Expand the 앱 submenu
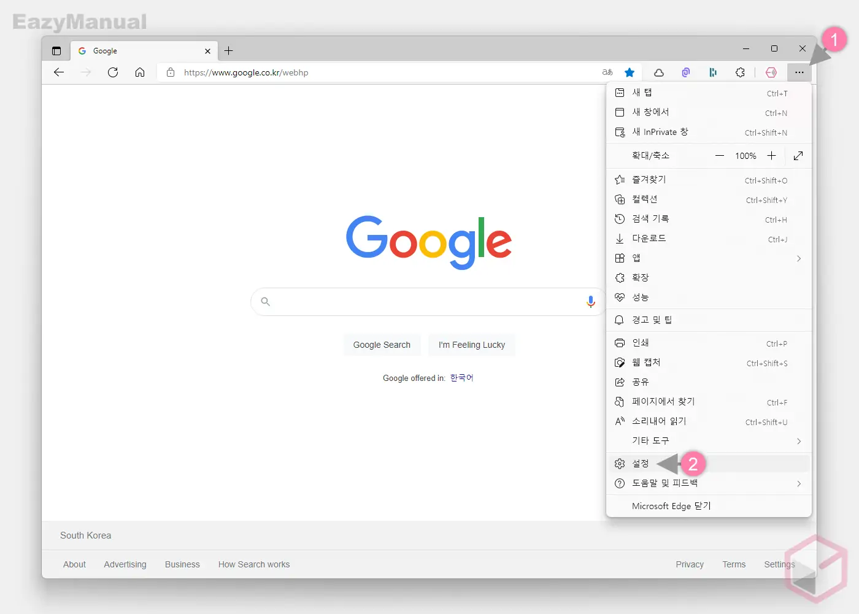The height and width of the screenshot is (614, 859). tap(709, 258)
